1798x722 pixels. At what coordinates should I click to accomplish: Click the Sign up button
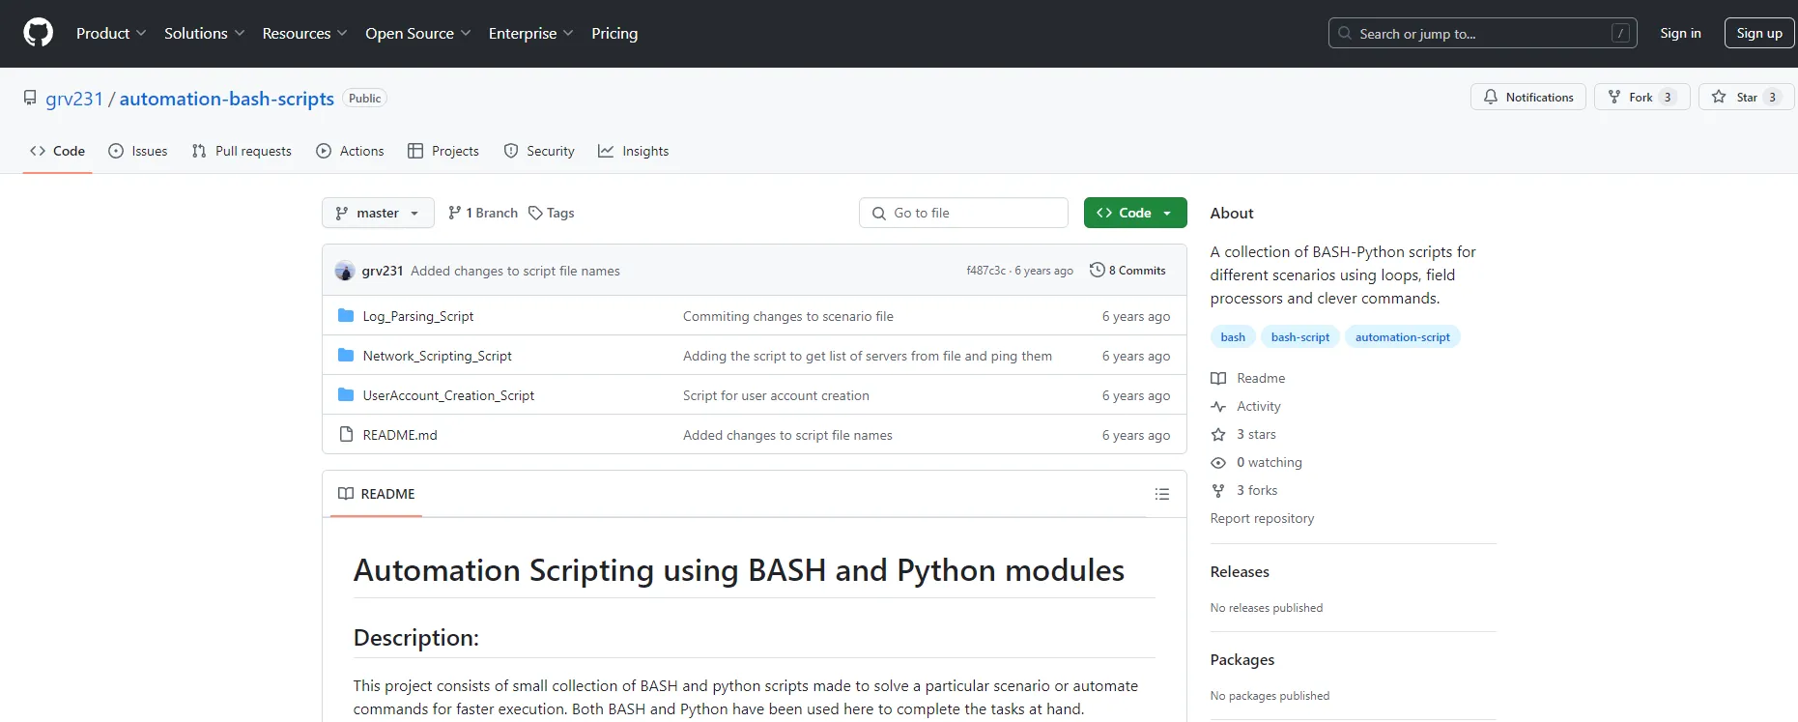point(1758,33)
